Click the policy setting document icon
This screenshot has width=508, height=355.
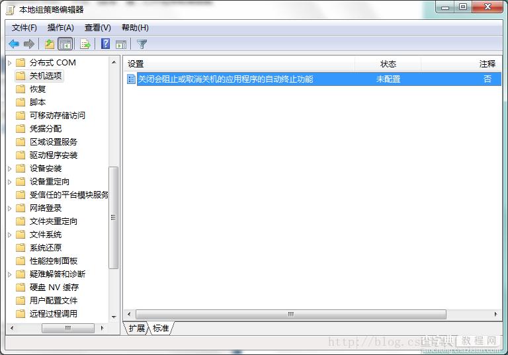click(131, 79)
